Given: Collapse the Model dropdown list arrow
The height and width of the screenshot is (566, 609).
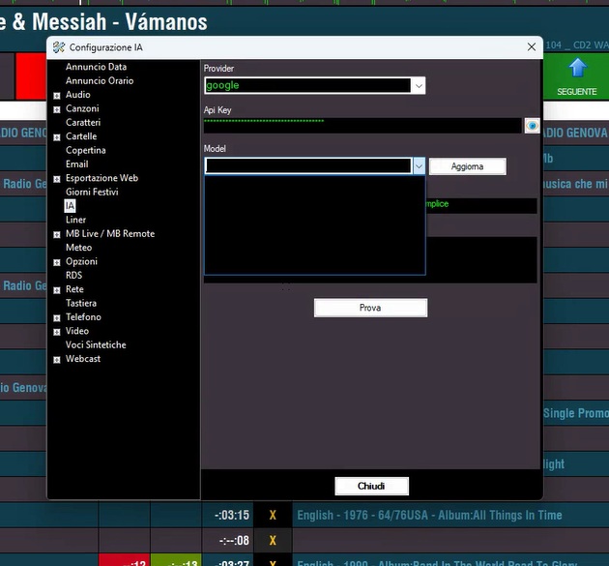Looking at the screenshot, I should [x=419, y=166].
